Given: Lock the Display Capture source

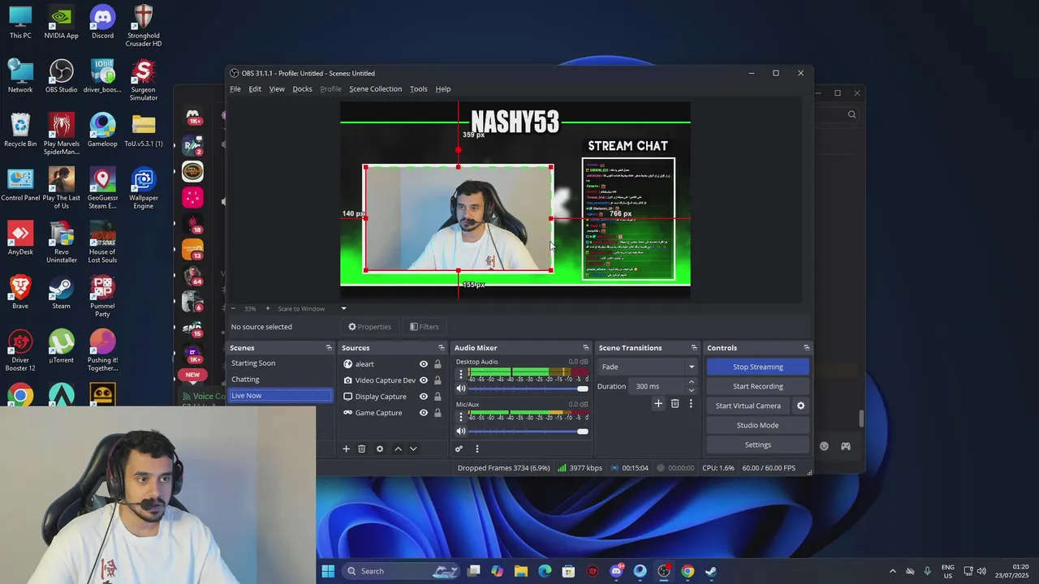Looking at the screenshot, I should pyautogui.click(x=438, y=397).
